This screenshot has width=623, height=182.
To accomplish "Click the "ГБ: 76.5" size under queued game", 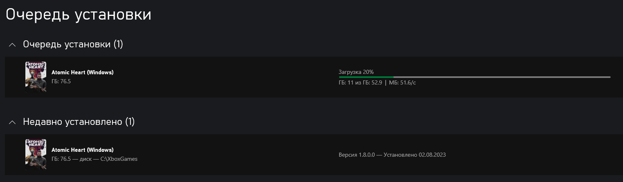I will [61, 81].
